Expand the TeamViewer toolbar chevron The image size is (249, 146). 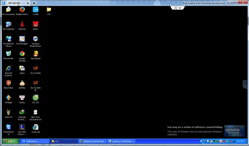point(180,8)
